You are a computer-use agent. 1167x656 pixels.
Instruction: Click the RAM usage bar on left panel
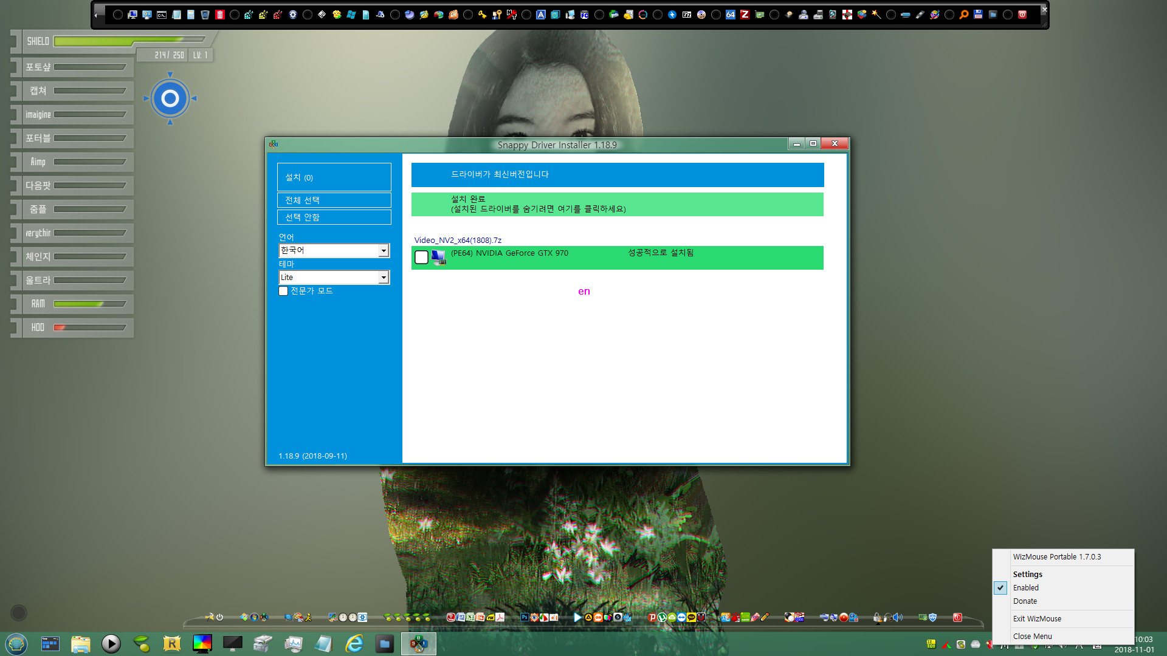pyautogui.click(x=90, y=304)
